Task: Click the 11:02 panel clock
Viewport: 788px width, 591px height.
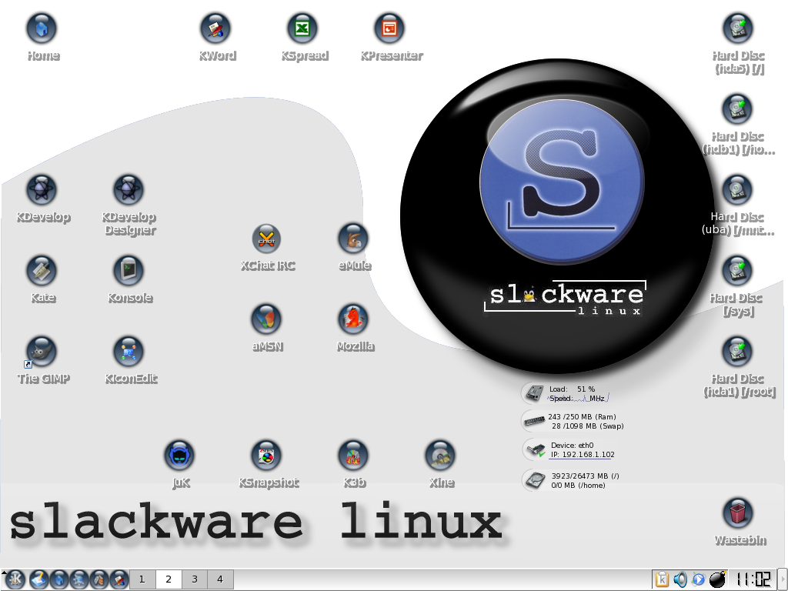Action: [x=753, y=579]
